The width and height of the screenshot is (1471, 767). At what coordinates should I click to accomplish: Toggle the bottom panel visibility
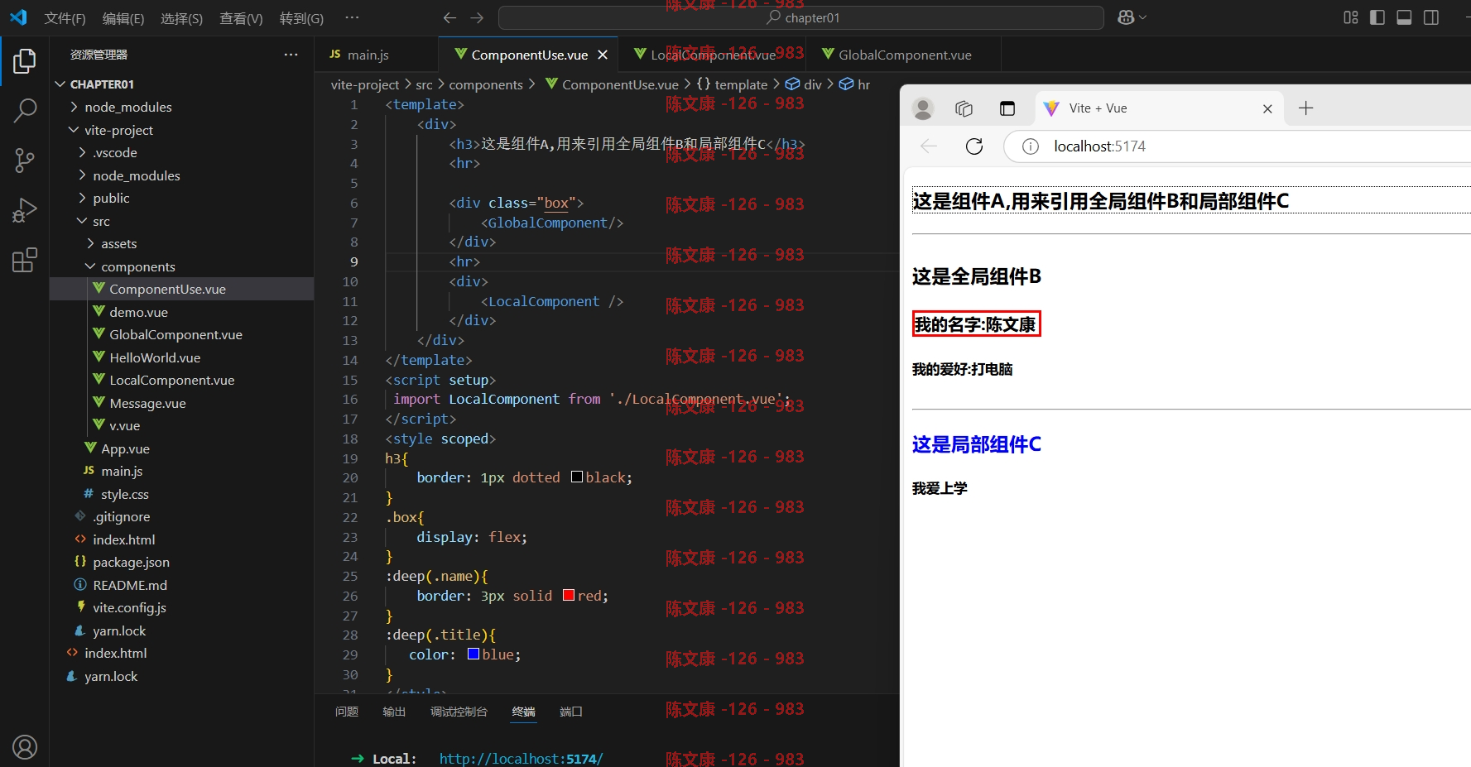click(1404, 17)
